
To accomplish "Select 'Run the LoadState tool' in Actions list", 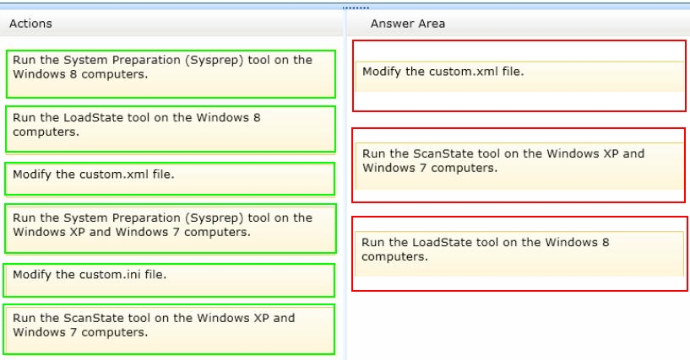I will (171, 129).
